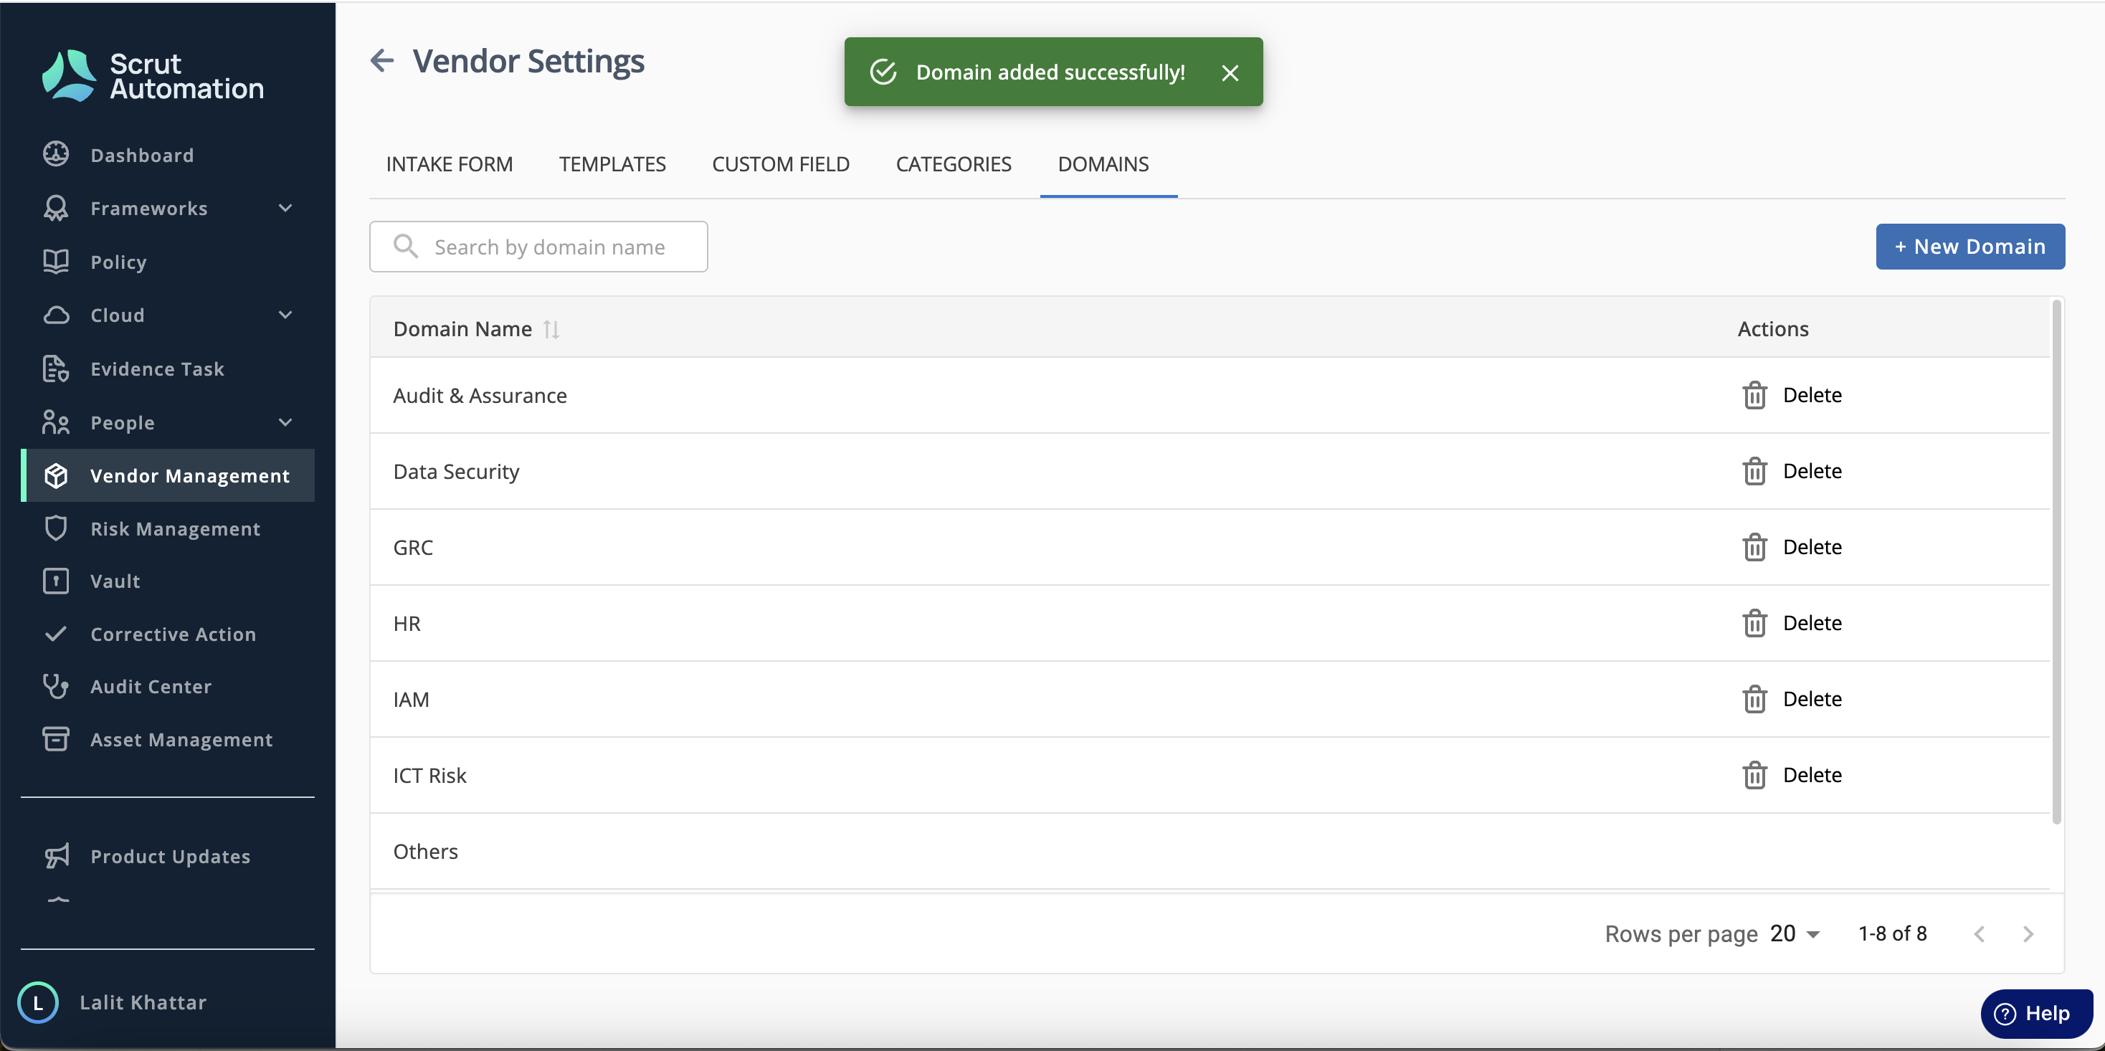Open Asset Management
This screenshot has width=2105, height=1051.
181,739
